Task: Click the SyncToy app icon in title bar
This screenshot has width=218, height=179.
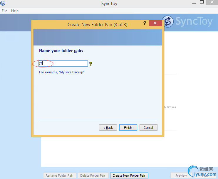Action: pyautogui.click(x=3, y=3)
